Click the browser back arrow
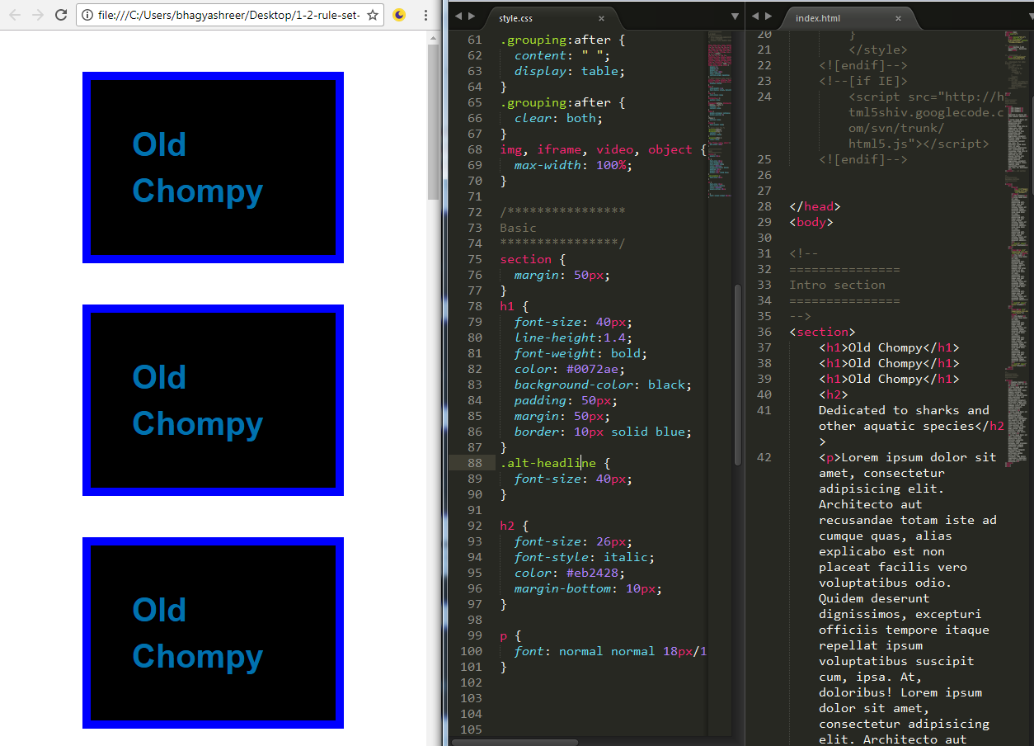The height and width of the screenshot is (746, 1034). point(15,15)
